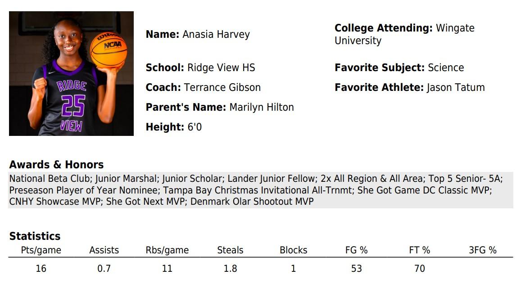Viewport: 521px width, 288px height.
Task: Click the Name: Anasia Harvey text
Action: pos(198,34)
